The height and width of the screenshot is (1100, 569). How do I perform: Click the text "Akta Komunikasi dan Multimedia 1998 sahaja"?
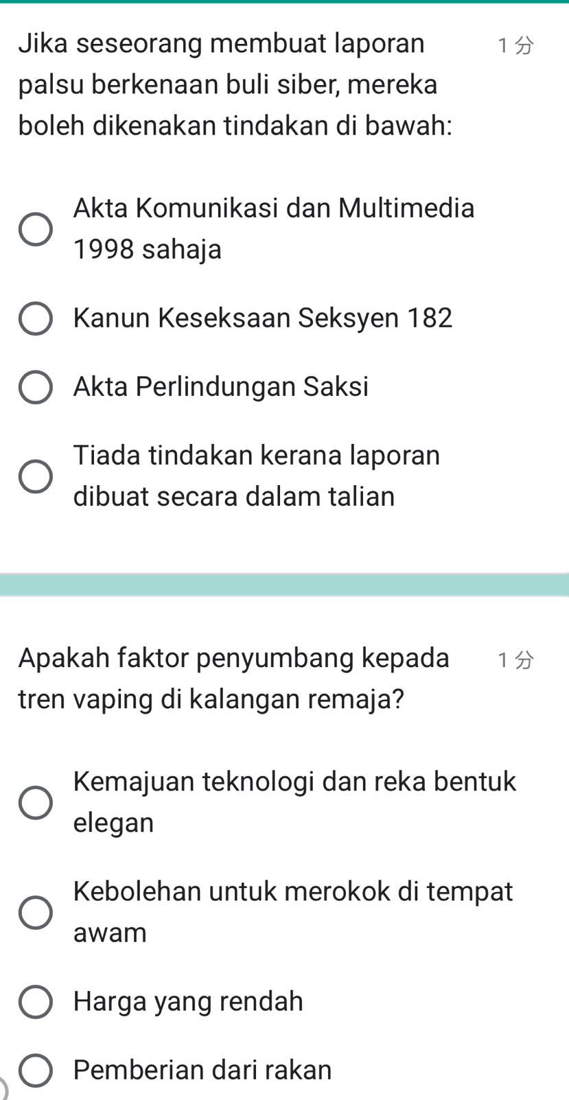tap(274, 229)
